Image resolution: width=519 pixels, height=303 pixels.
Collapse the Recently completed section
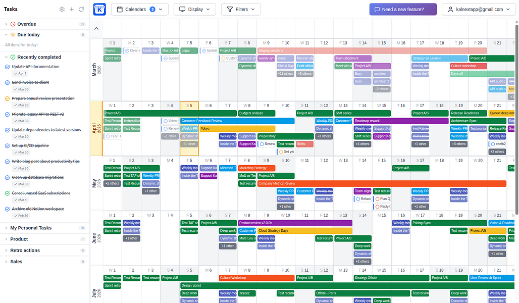pos(6,57)
